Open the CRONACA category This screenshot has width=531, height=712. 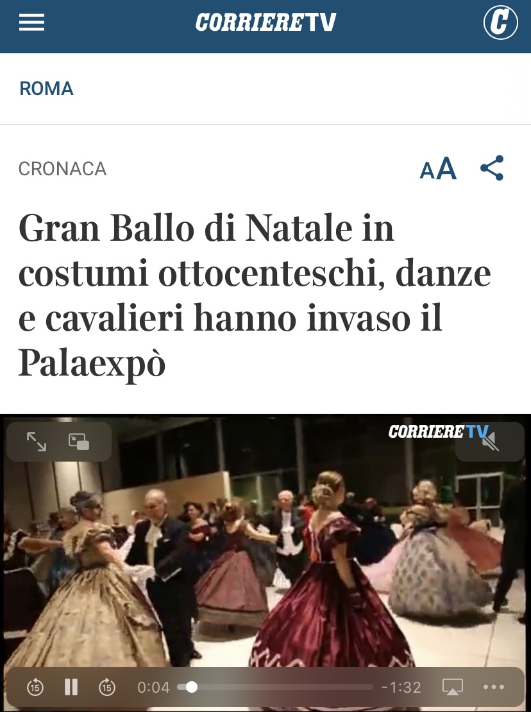click(x=62, y=169)
